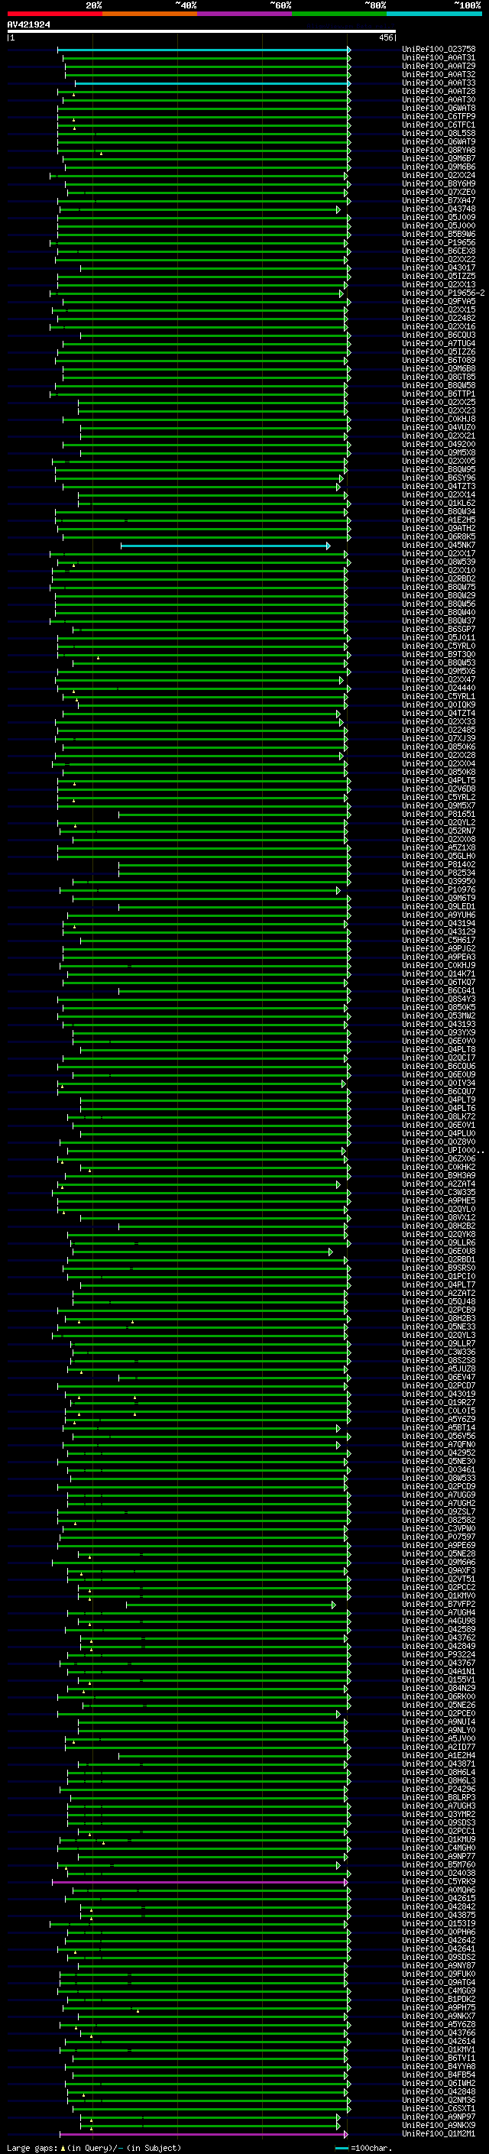489x2154 pixels.
Task: Open hit UniRef100_B6TVI1
Action: pyautogui.click(x=439, y=2058)
